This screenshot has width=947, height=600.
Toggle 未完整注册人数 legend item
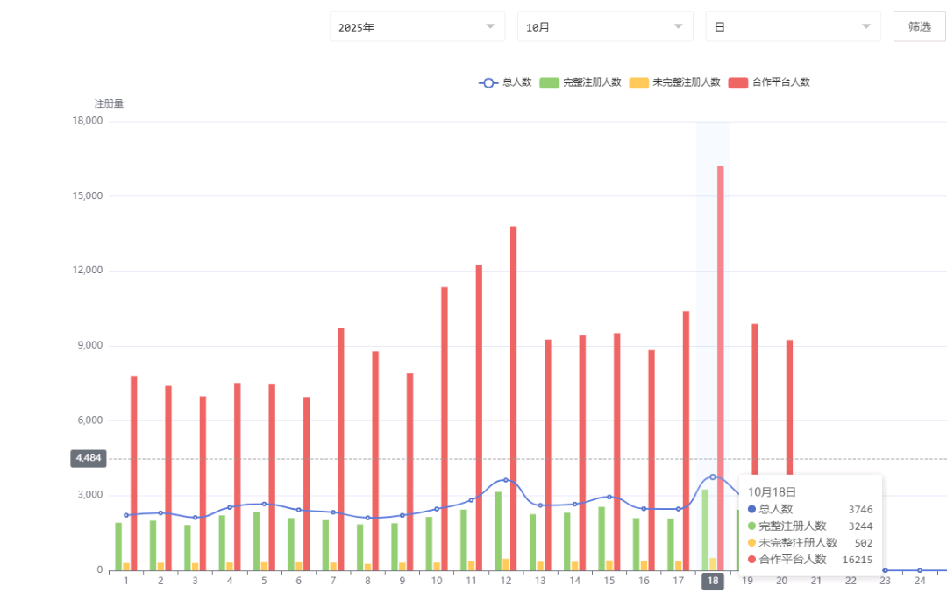(x=675, y=82)
